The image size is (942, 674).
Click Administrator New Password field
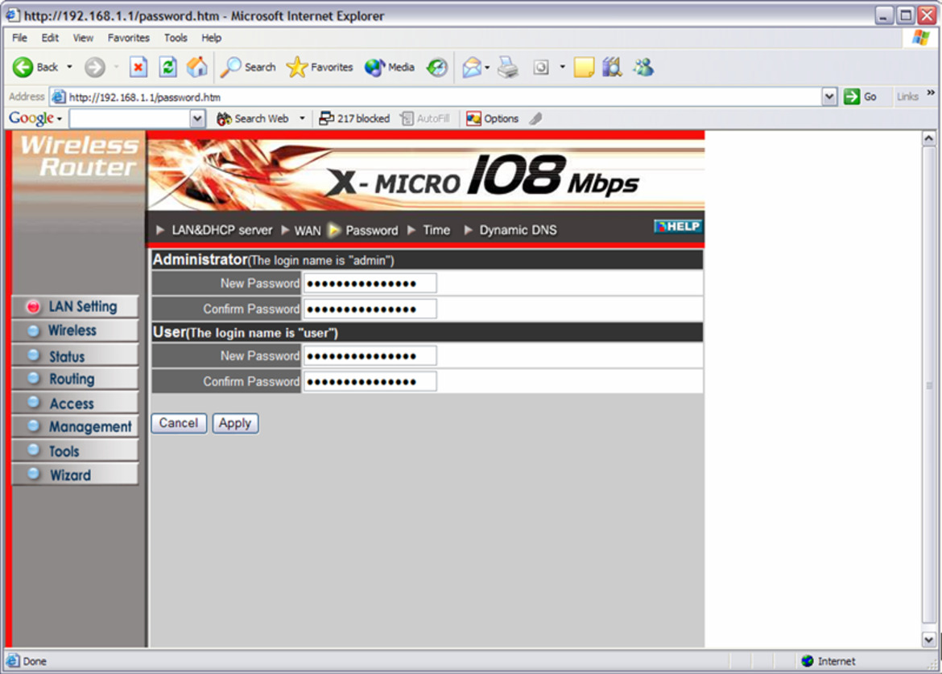click(x=370, y=283)
